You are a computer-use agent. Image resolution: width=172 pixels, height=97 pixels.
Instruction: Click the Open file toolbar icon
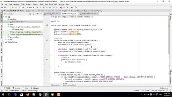2,8
